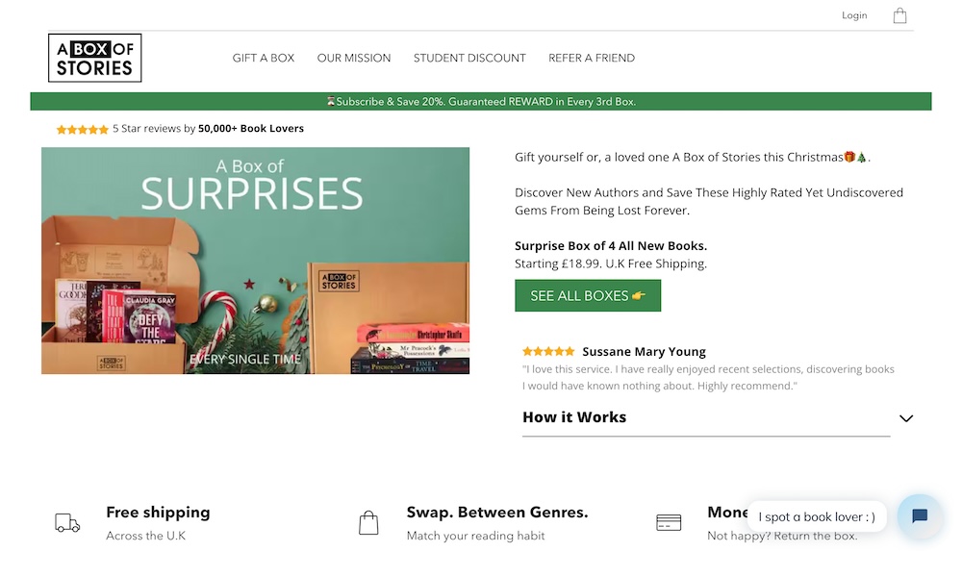This screenshot has width=962, height=577.
Task: Click the swap genres bag icon
Action: 368,523
